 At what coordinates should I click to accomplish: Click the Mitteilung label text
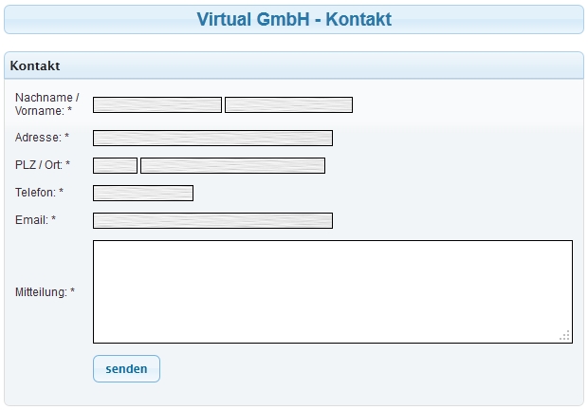[41, 292]
